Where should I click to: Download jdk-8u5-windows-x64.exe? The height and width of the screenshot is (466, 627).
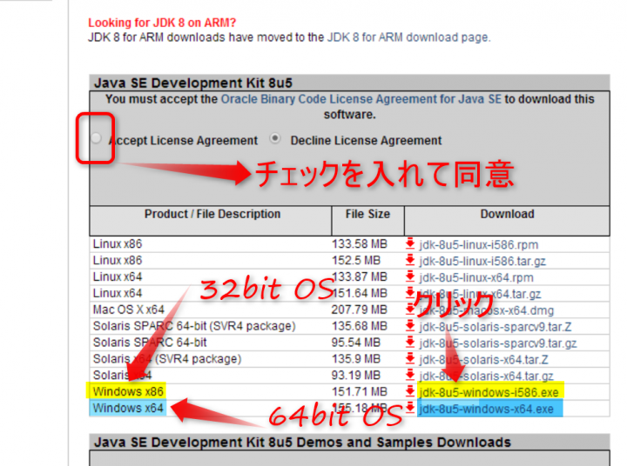coord(487,409)
